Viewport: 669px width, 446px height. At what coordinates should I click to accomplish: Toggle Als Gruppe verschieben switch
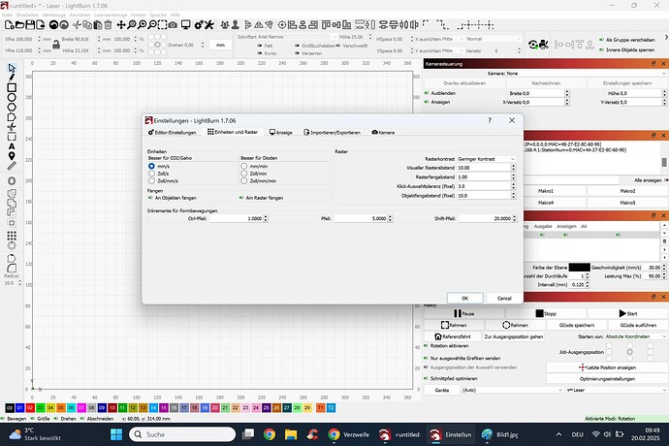pos(601,40)
